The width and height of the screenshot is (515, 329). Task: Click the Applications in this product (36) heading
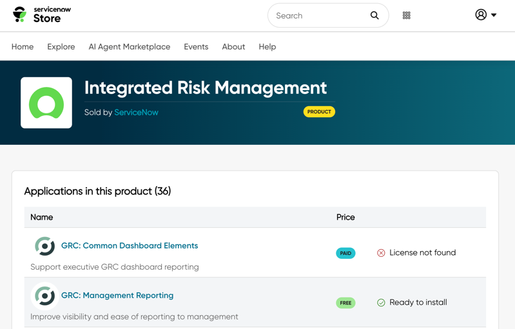pos(97,191)
